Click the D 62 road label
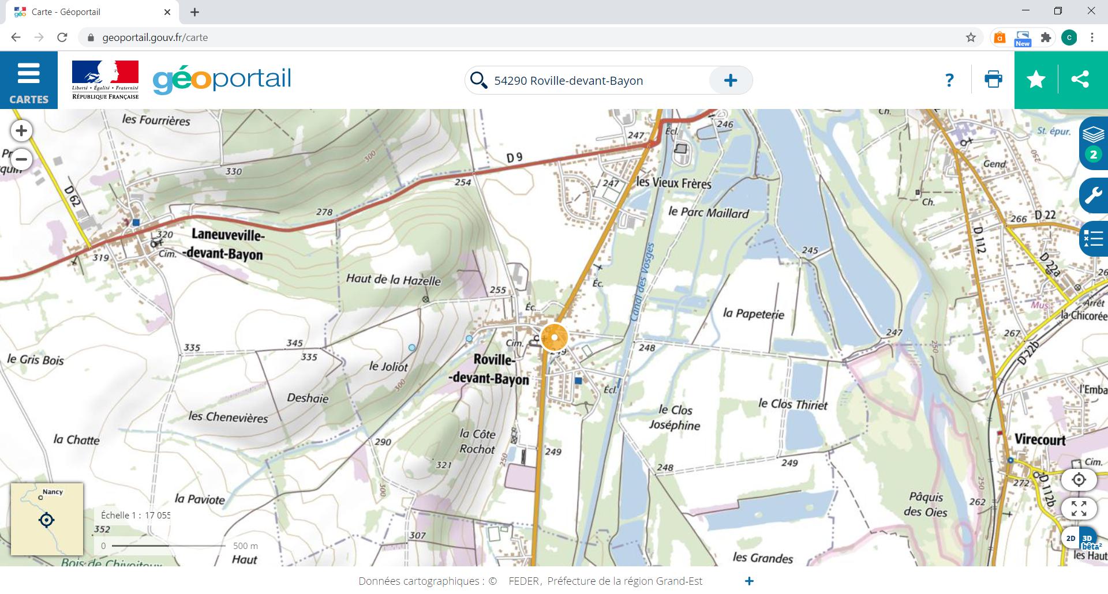Image resolution: width=1108 pixels, height=594 pixels. [x=73, y=197]
